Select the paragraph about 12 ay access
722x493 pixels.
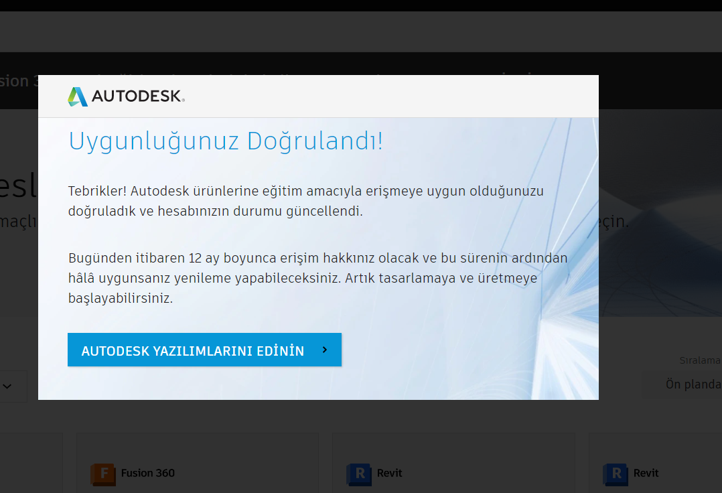pos(317,277)
